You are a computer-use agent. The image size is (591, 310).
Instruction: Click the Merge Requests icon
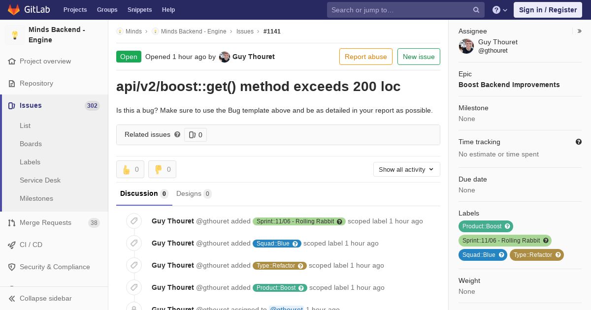(12, 223)
